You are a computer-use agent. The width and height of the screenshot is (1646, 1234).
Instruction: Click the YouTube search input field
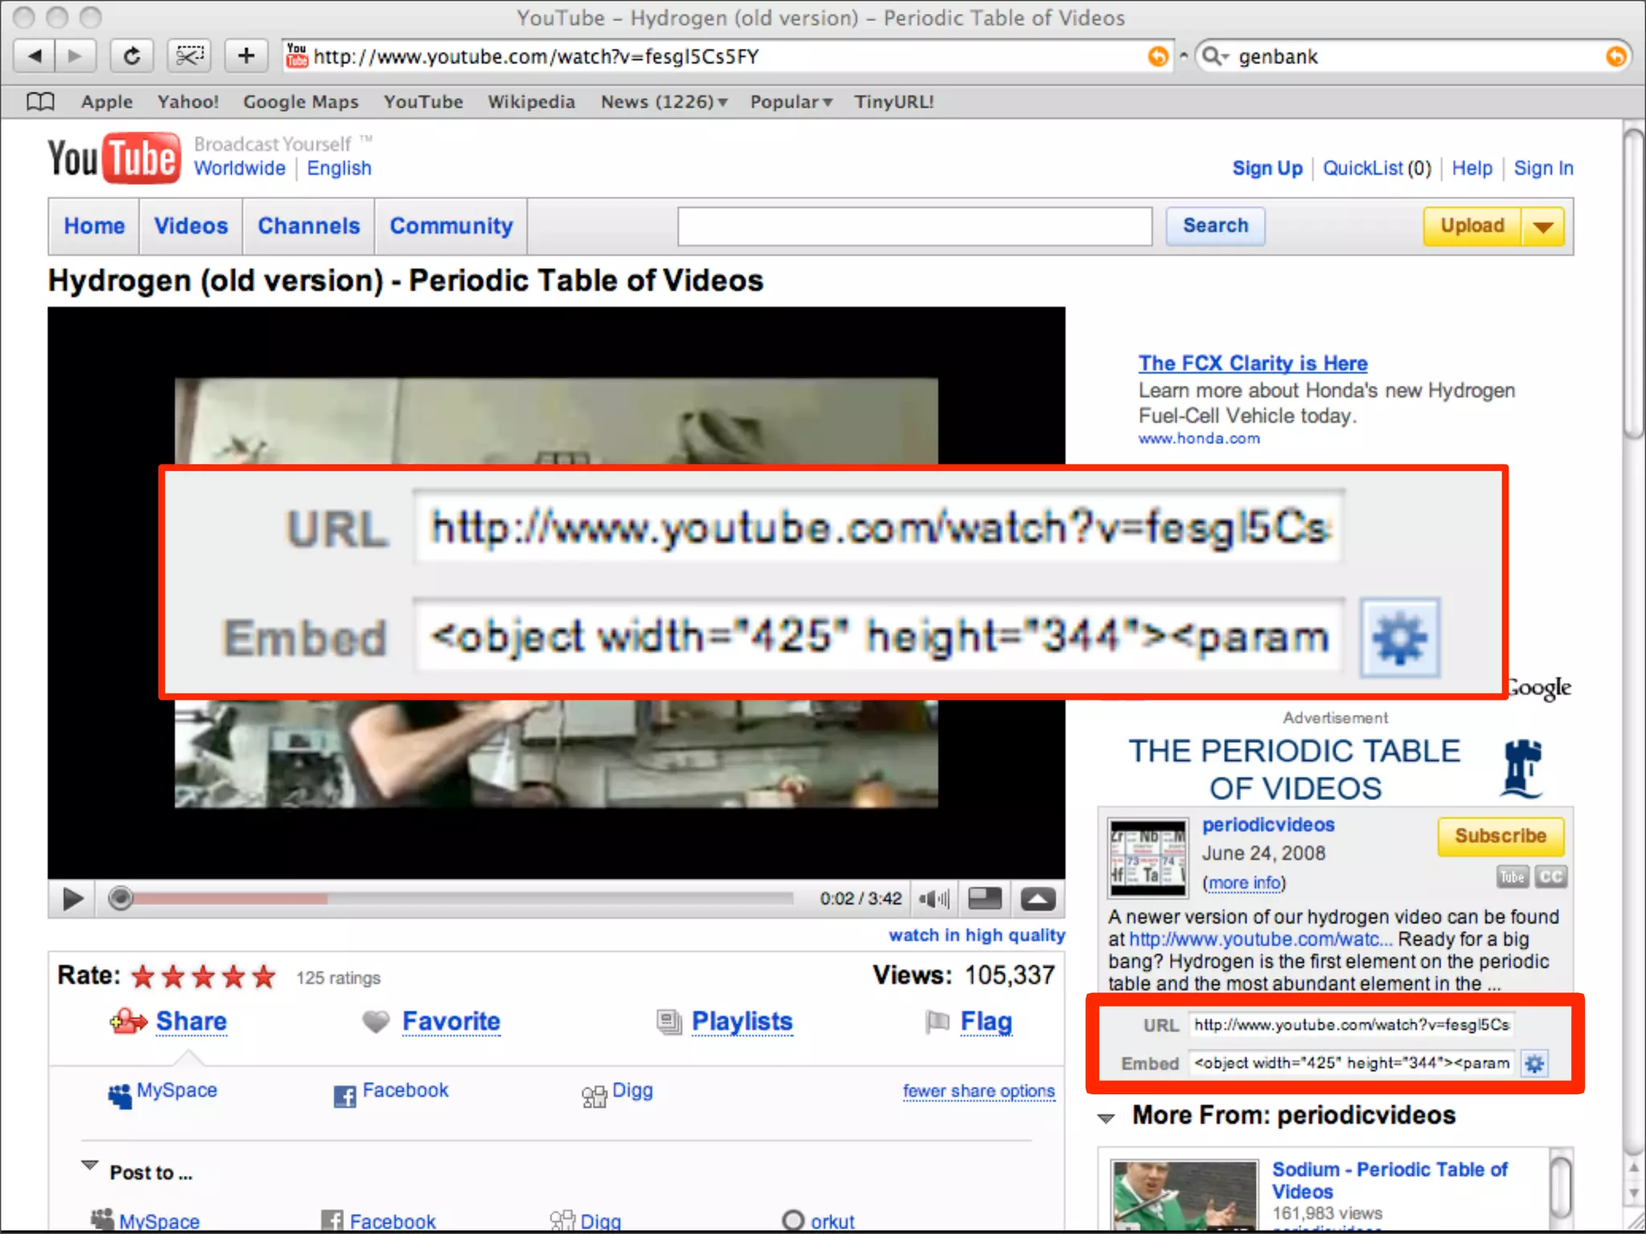[x=914, y=227]
